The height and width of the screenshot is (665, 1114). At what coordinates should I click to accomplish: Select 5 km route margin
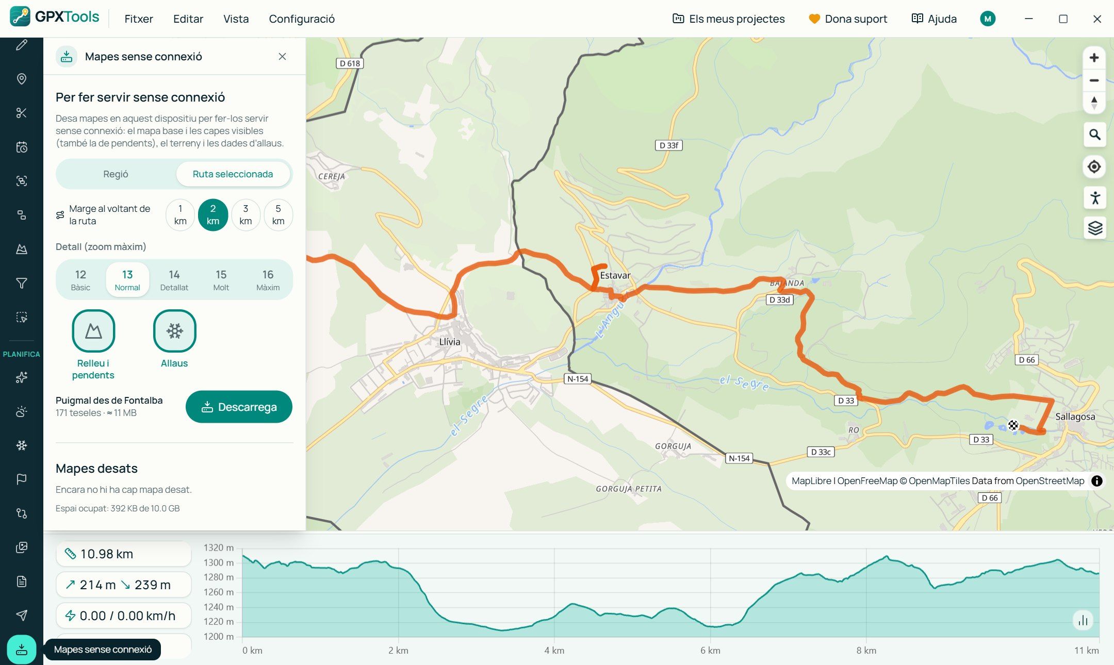[x=278, y=214]
